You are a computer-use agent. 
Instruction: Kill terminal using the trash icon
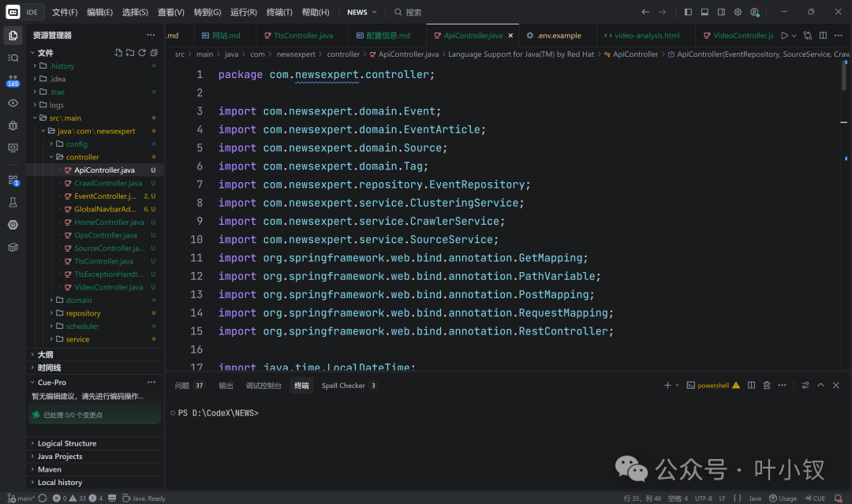[767, 386]
